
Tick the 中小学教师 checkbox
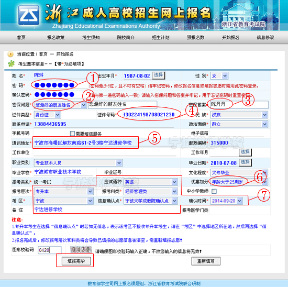pos(214,192)
